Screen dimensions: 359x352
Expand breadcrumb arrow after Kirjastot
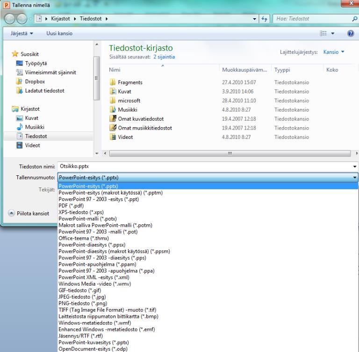pos(75,19)
